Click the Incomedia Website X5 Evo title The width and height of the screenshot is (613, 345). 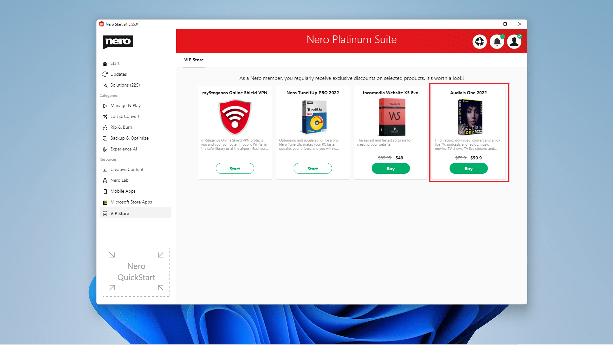click(x=390, y=93)
